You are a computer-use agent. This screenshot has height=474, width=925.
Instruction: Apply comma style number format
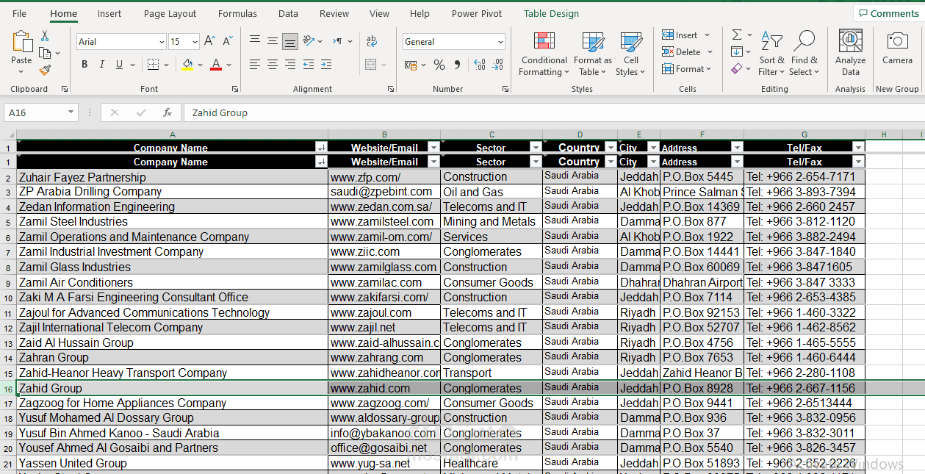click(x=457, y=65)
